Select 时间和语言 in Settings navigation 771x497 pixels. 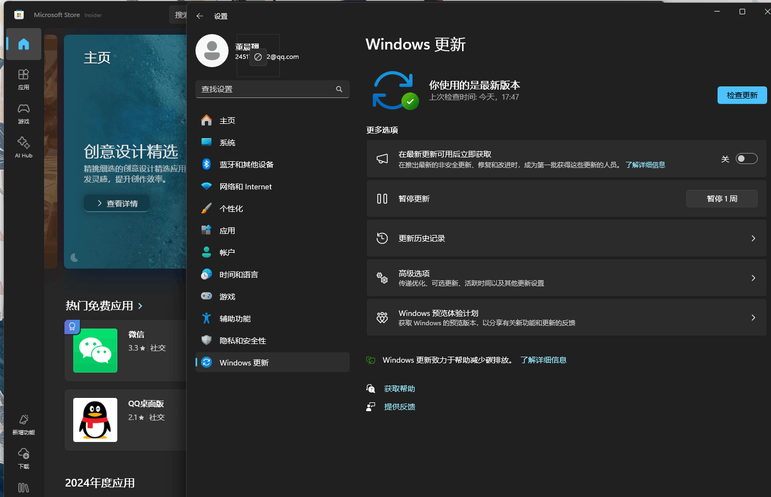273,275
